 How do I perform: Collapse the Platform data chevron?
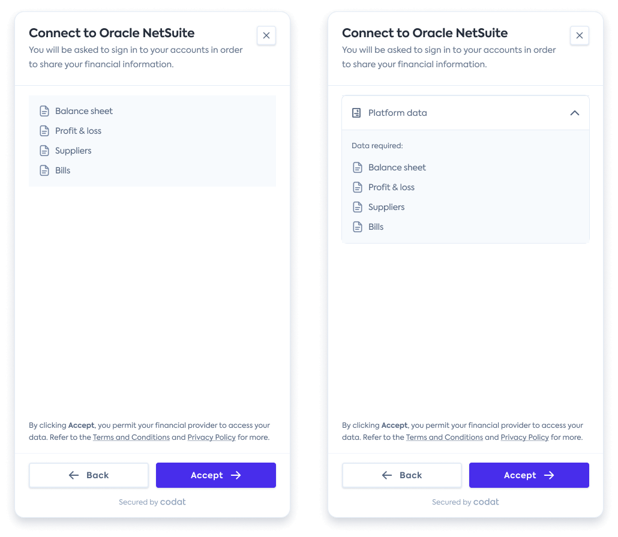pyautogui.click(x=574, y=113)
